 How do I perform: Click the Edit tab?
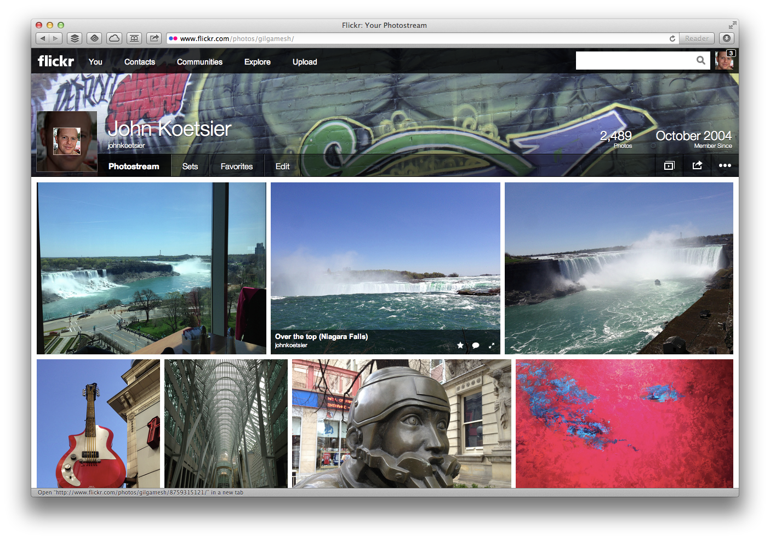click(x=282, y=166)
